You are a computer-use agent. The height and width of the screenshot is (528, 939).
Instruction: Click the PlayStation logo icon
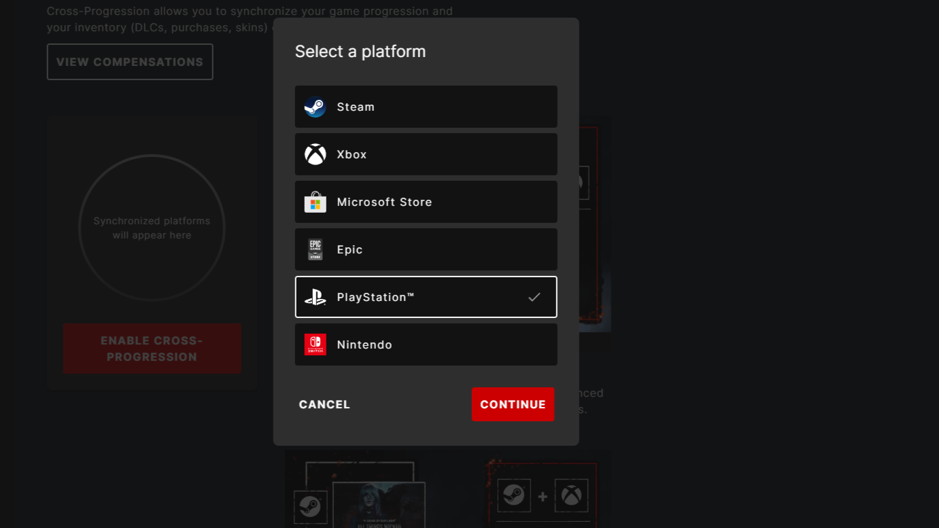coord(315,297)
